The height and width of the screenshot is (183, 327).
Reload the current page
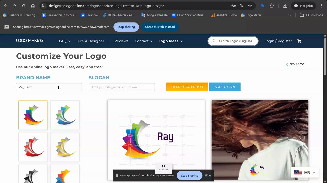24,6
